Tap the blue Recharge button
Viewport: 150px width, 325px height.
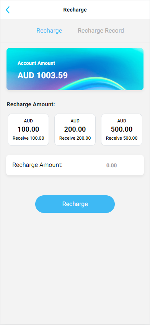click(75, 204)
